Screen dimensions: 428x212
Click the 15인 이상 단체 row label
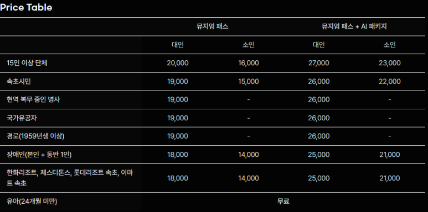[27, 63]
